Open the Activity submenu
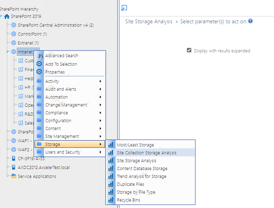 coord(70,81)
